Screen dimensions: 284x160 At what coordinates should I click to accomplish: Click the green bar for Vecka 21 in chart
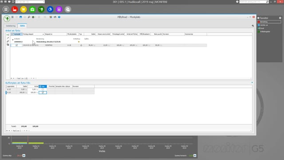point(36,143)
